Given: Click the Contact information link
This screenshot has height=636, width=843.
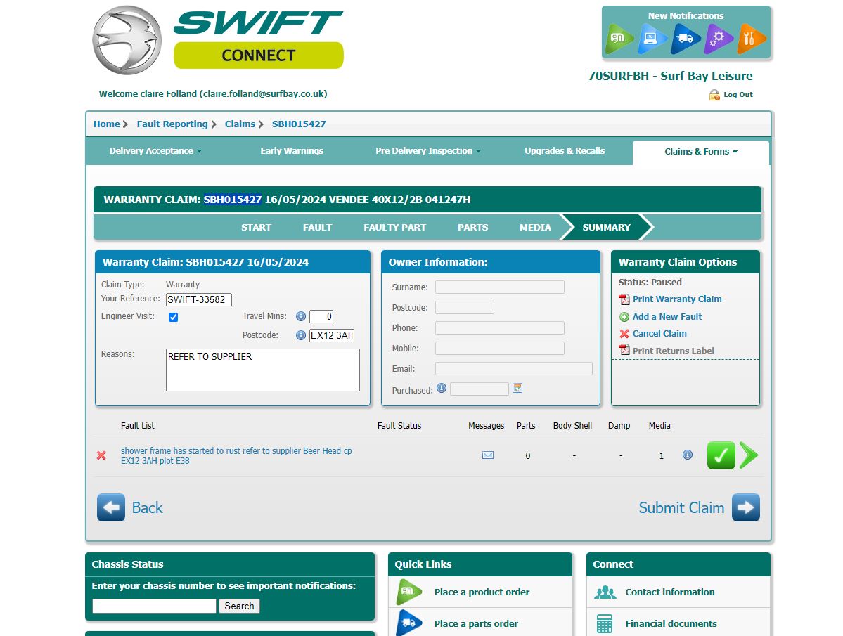Looking at the screenshot, I should pos(670,592).
